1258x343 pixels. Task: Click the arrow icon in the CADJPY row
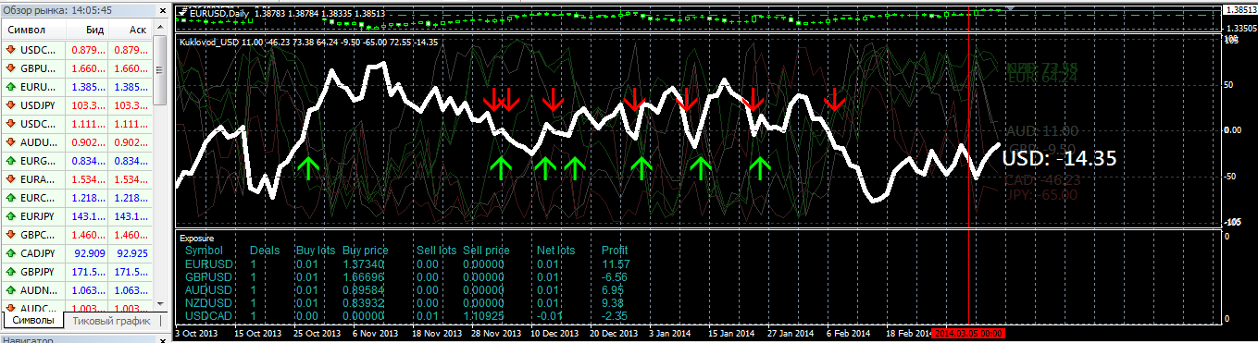[x=10, y=252]
